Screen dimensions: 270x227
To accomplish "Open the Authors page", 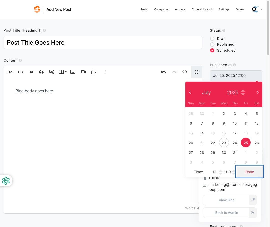I will (x=180, y=9).
